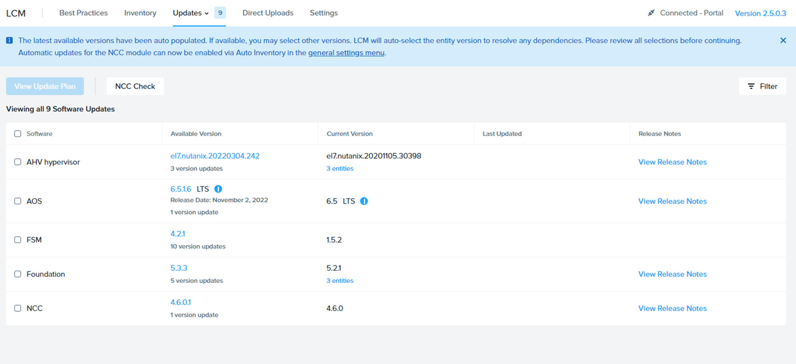This screenshot has width=796, height=364.
Task: View Release Notes for AOS
Action: coord(673,201)
